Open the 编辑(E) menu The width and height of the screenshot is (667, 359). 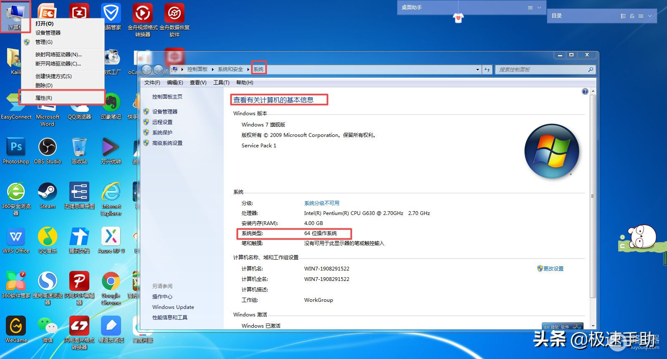coord(175,83)
